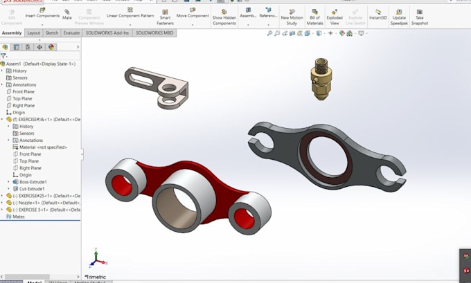Open the Assembly Features tool
This screenshot has width=471, height=283.
coord(248,13)
